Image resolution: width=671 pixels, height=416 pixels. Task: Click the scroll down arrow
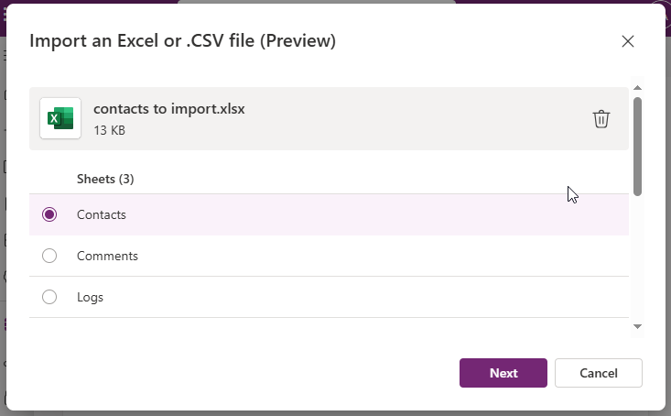[x=637, y=326]
